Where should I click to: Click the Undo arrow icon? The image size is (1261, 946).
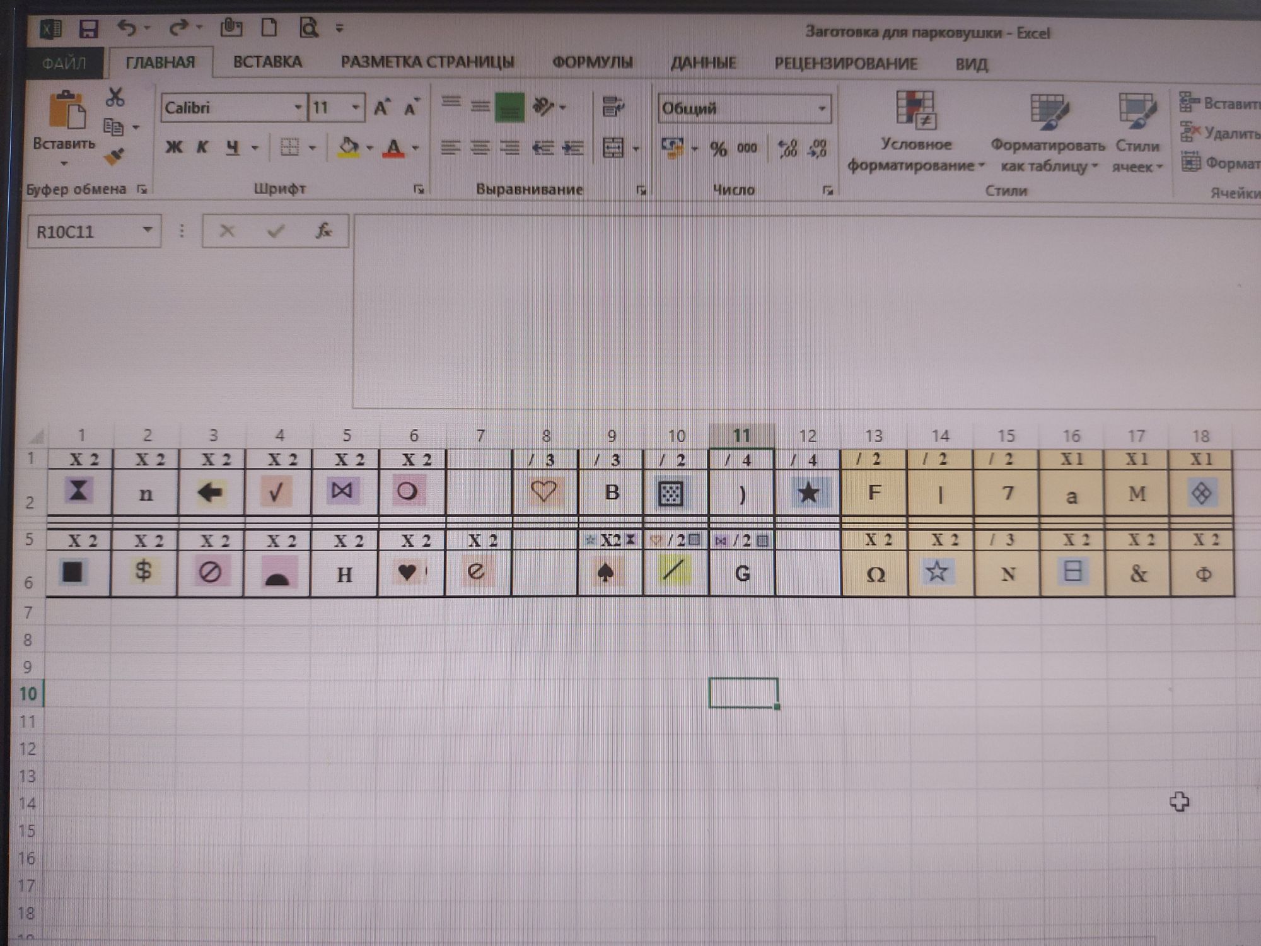tap(127, 28)
